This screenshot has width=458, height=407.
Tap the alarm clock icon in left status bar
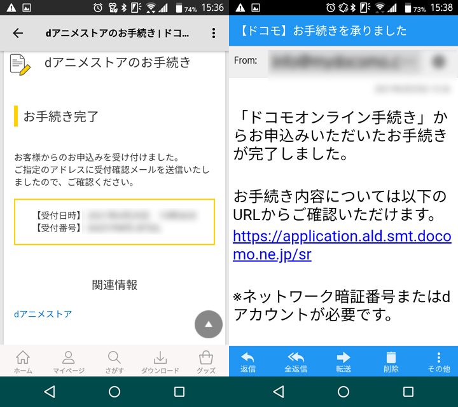(98, 8)
